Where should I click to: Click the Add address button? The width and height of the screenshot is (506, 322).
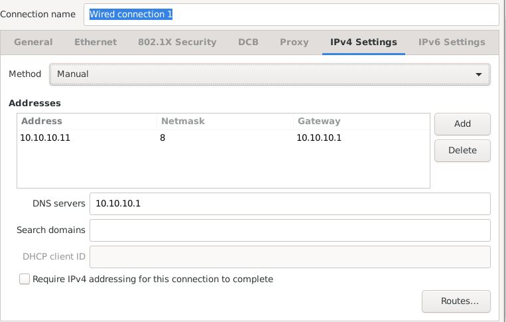pos(462,124)
